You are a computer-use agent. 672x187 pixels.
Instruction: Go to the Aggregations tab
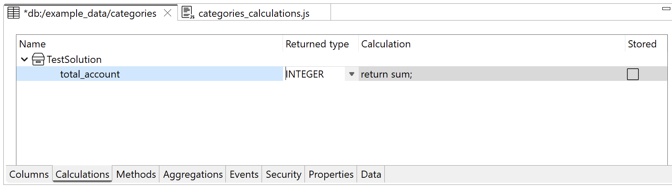pos(193,174)
